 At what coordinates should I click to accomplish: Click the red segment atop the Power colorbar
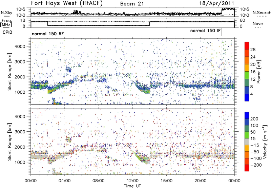click(247, 45)
